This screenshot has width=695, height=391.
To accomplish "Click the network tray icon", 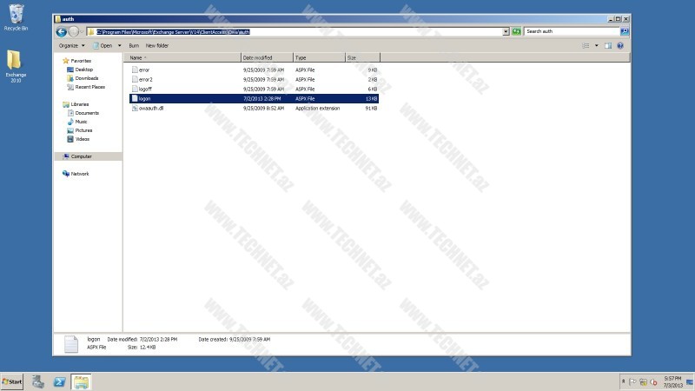I will pos(643,381).
